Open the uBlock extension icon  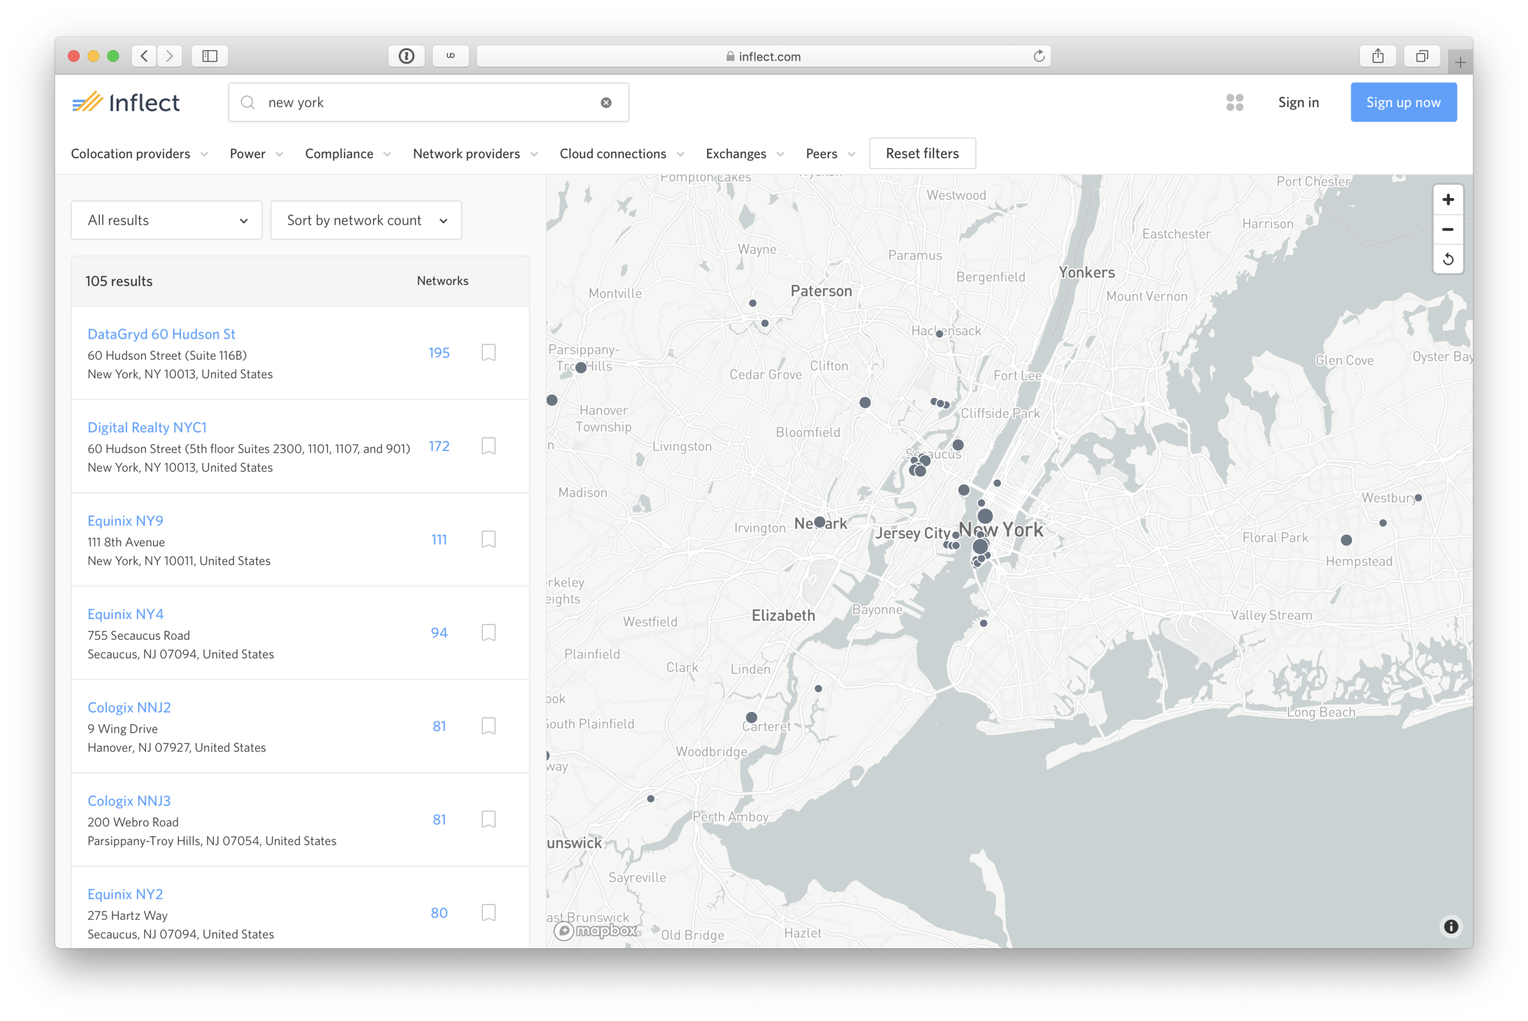450,56
